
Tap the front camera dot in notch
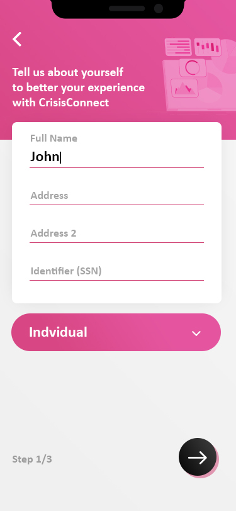coord(159,8)
